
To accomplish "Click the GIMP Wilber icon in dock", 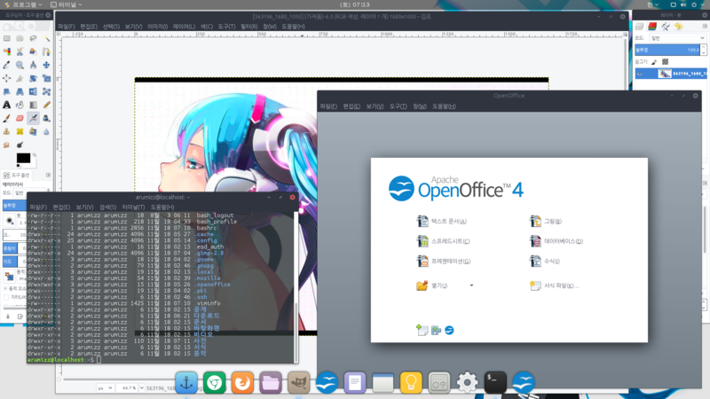I will pos(298,383).
